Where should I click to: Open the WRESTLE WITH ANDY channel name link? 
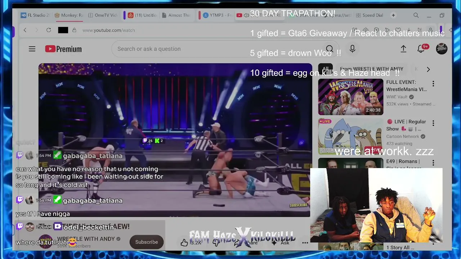tap(86, 239)
